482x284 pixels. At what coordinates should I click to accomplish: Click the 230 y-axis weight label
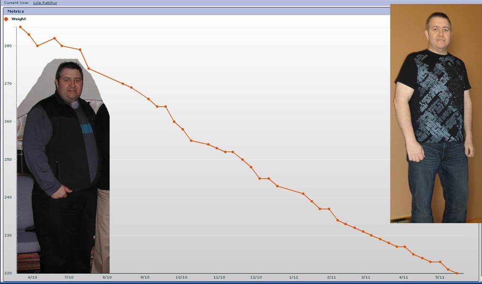pos(9,235)
